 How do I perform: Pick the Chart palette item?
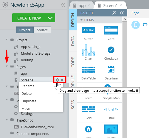tap(88, 53)
